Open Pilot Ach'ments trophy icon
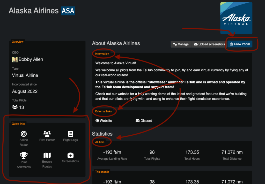 tap(24, 156)
